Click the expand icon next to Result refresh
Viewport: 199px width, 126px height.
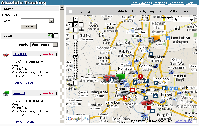pyautogui.click(x=56, y=36)
